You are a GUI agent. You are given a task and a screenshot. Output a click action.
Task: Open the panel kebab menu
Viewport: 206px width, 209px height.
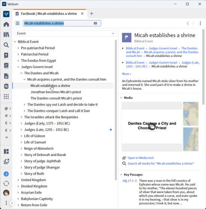pos(200,23)
